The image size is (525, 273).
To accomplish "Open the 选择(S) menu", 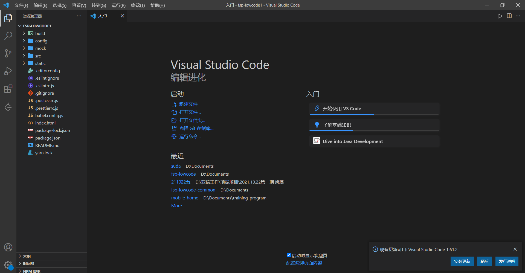I will pyautogui.click(x=59, y=5).
